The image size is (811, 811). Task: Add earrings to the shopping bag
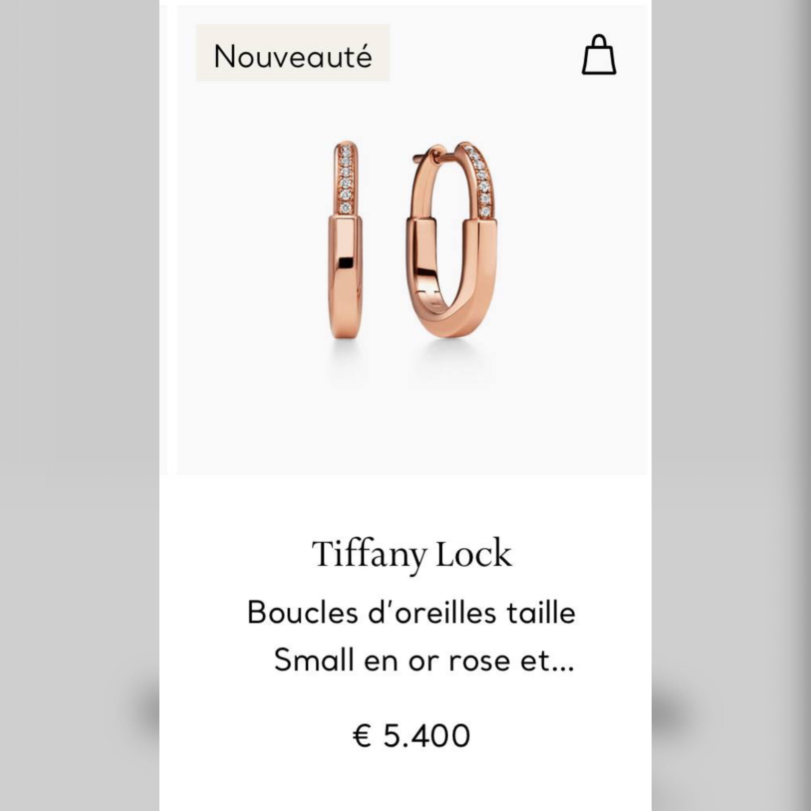pyautogui.click(x=599, y=54)
